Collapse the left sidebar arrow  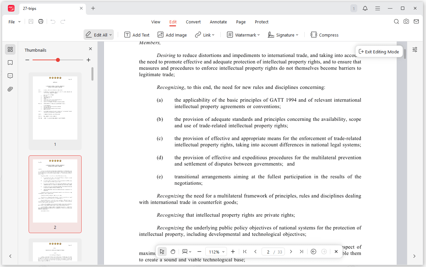coord(10,256)
